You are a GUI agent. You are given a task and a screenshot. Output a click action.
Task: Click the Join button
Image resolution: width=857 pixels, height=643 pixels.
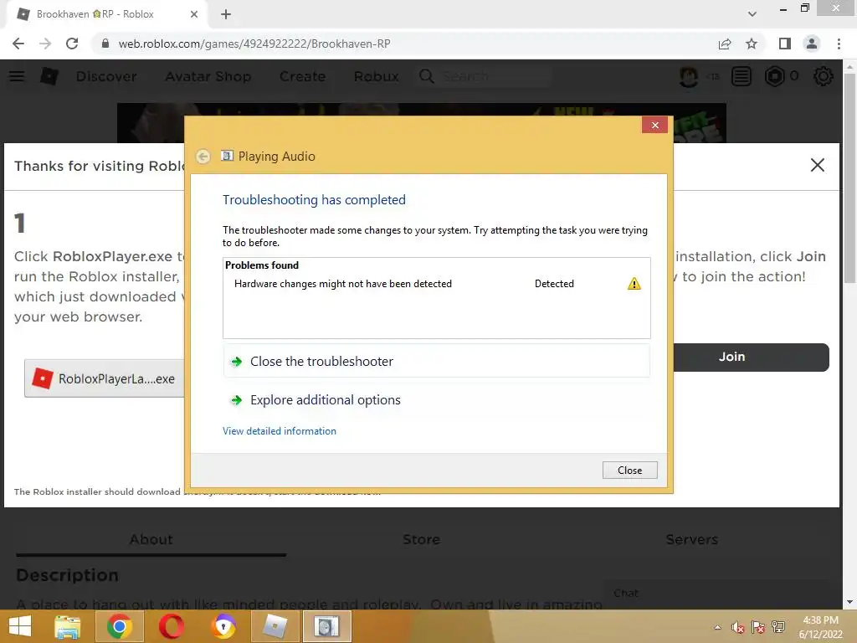[751, 357]
